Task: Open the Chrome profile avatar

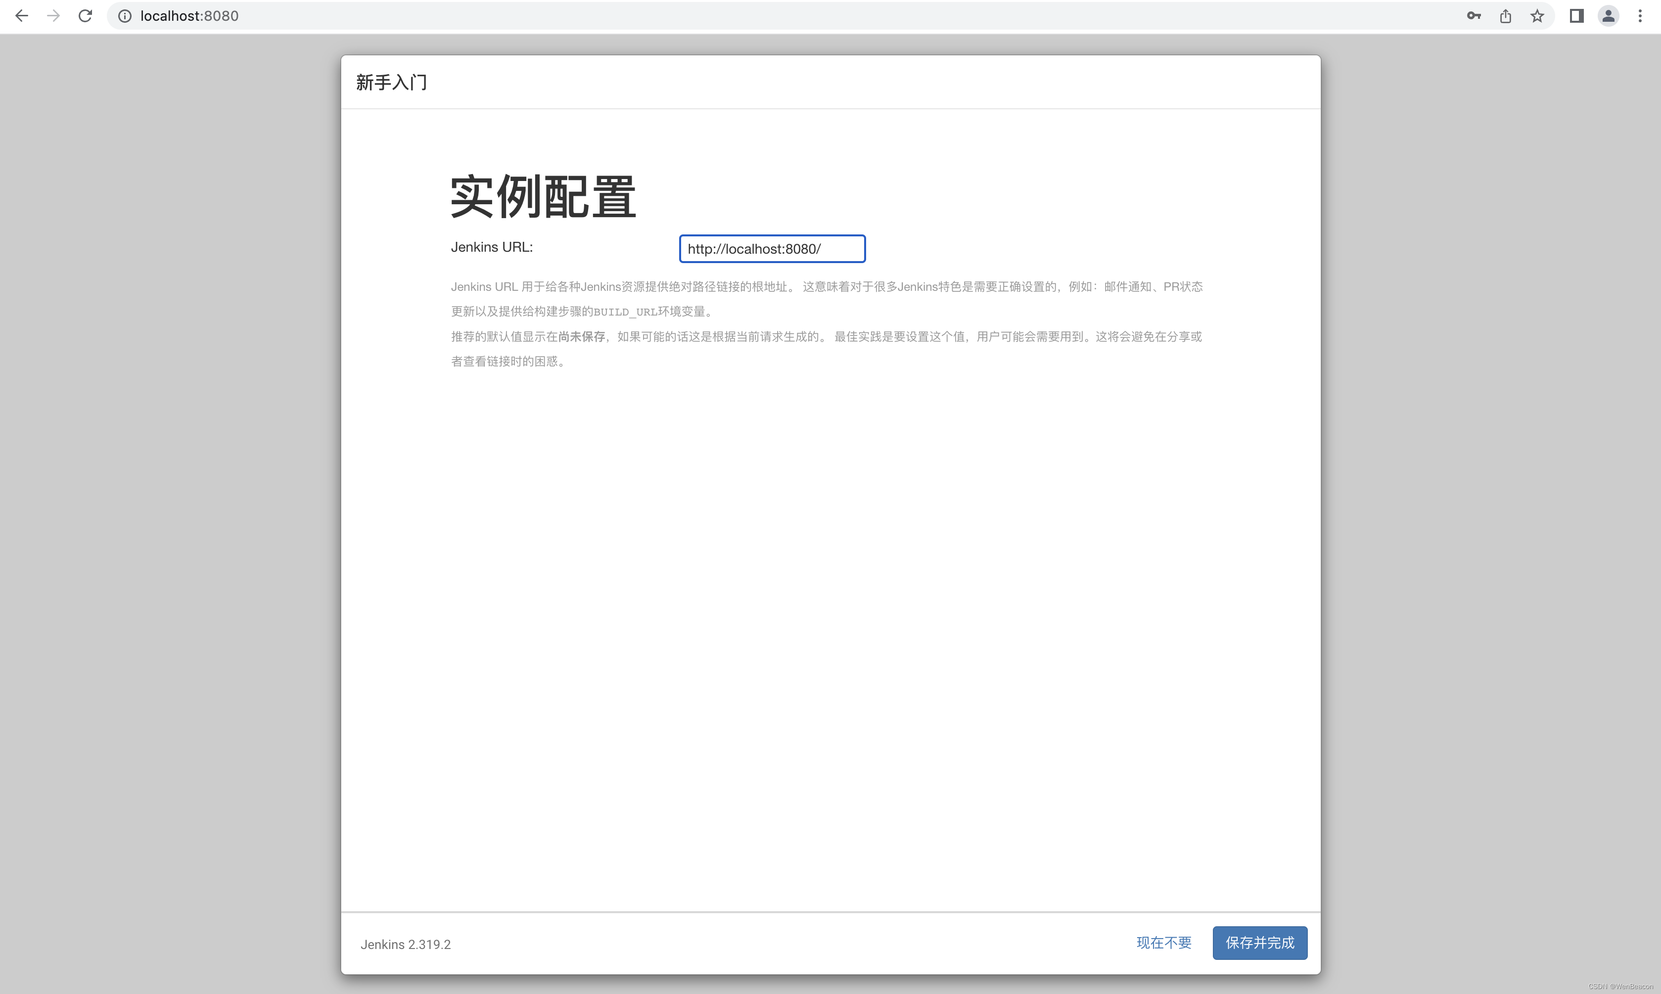Action: pyautogui.click(x=1608, y=16)
